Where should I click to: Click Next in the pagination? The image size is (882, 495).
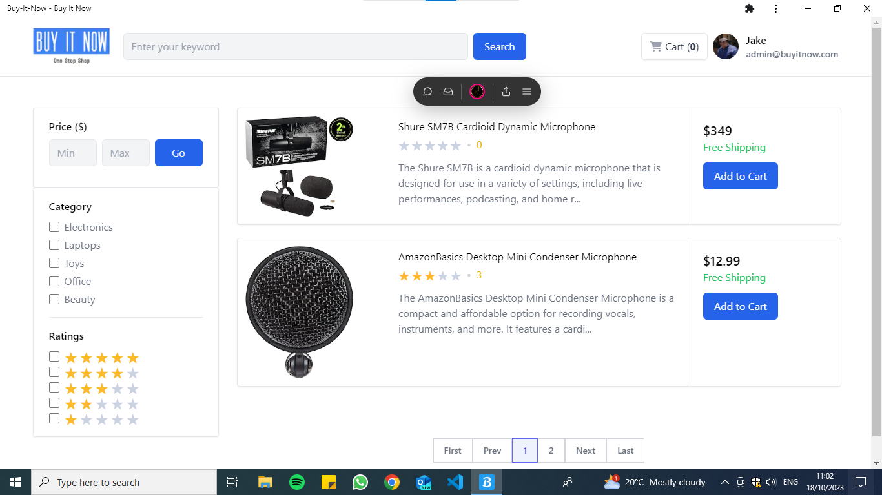coord(586,451)
